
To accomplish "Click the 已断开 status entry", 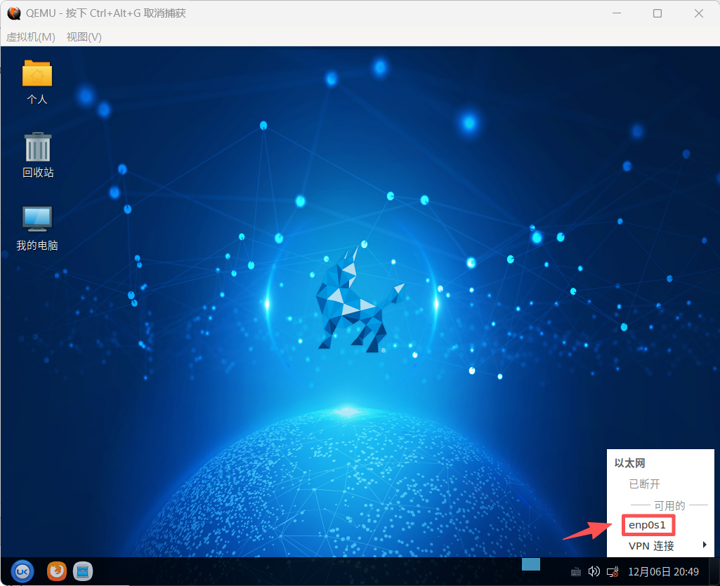I will [x=644, y=484].
